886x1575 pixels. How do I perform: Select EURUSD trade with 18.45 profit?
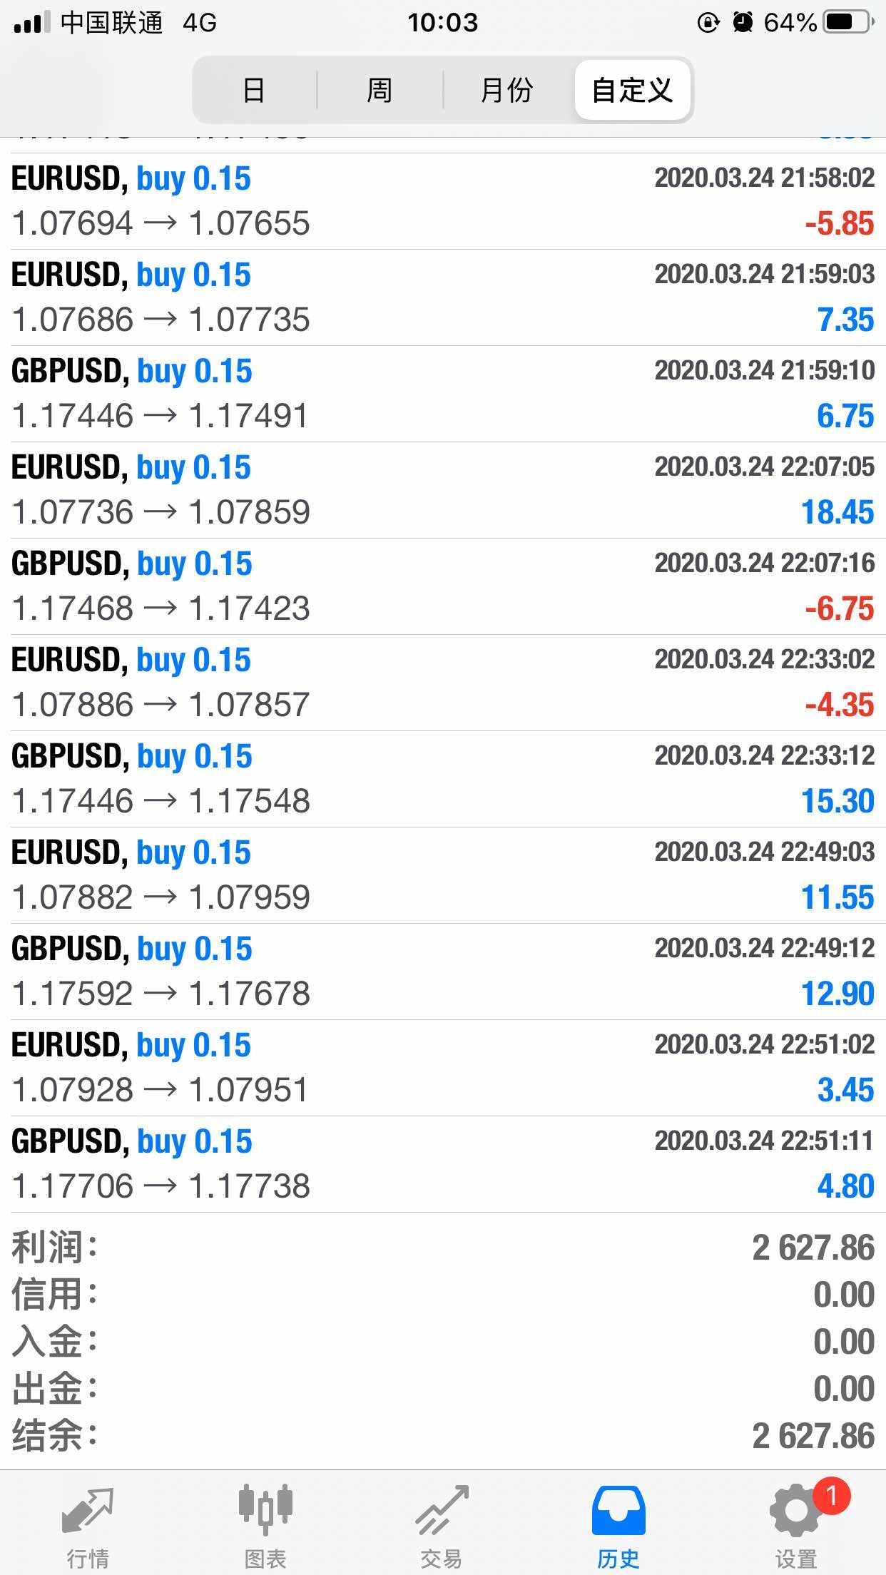pyautogui.click(x=442, y=490)
